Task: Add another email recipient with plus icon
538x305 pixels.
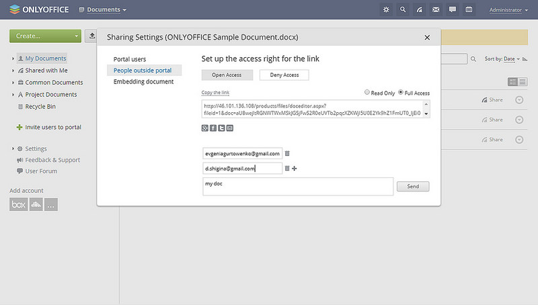Action: tap(295, 169)
